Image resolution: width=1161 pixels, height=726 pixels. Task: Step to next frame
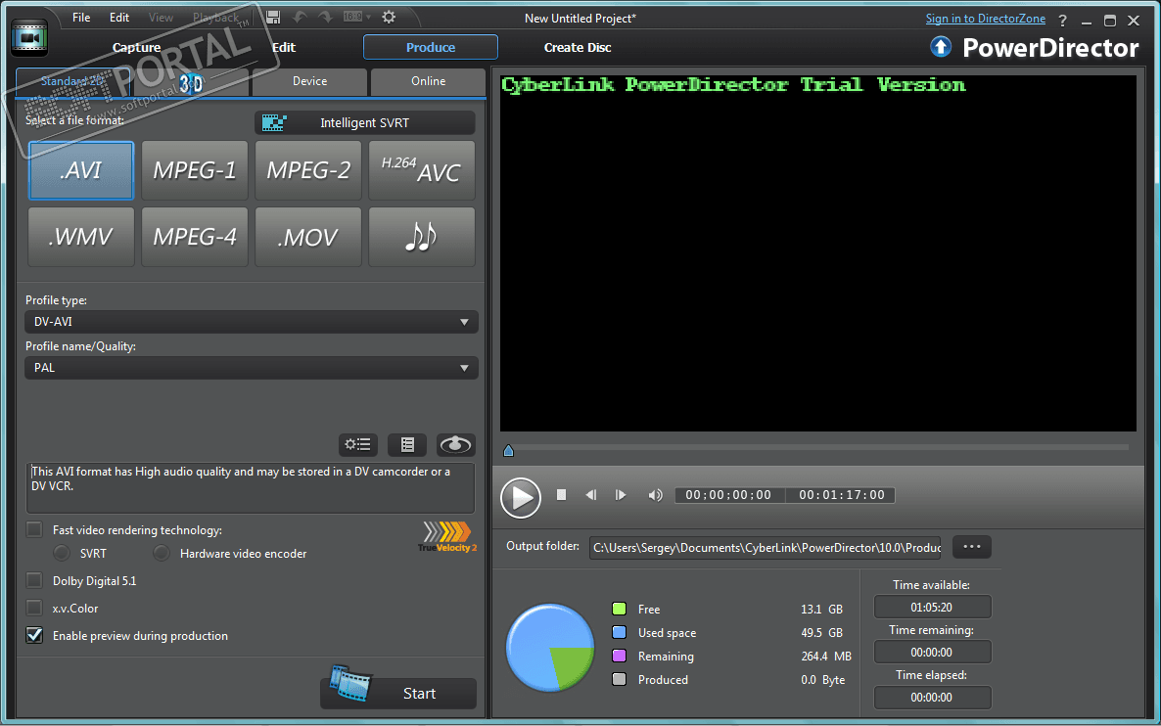pyautogui.click(x=621, y=494)
